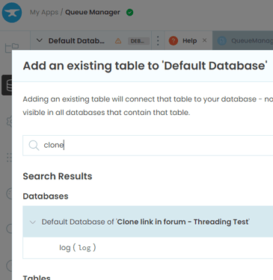273x280 pixels.
Task: Click the QueueManager tab file icon
Action: [222, 41]
